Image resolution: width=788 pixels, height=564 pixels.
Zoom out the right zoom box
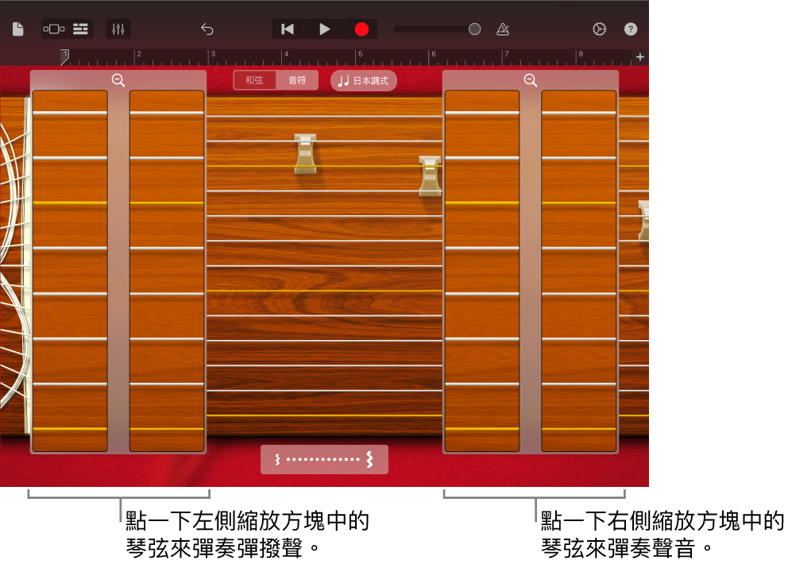tap(530, 80)
